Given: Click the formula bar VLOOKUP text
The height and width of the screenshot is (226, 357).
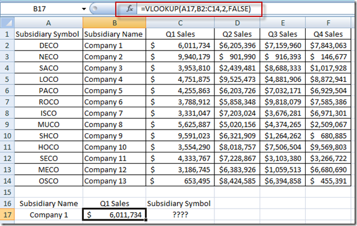Looking at the screenshot, I should 196,9.
